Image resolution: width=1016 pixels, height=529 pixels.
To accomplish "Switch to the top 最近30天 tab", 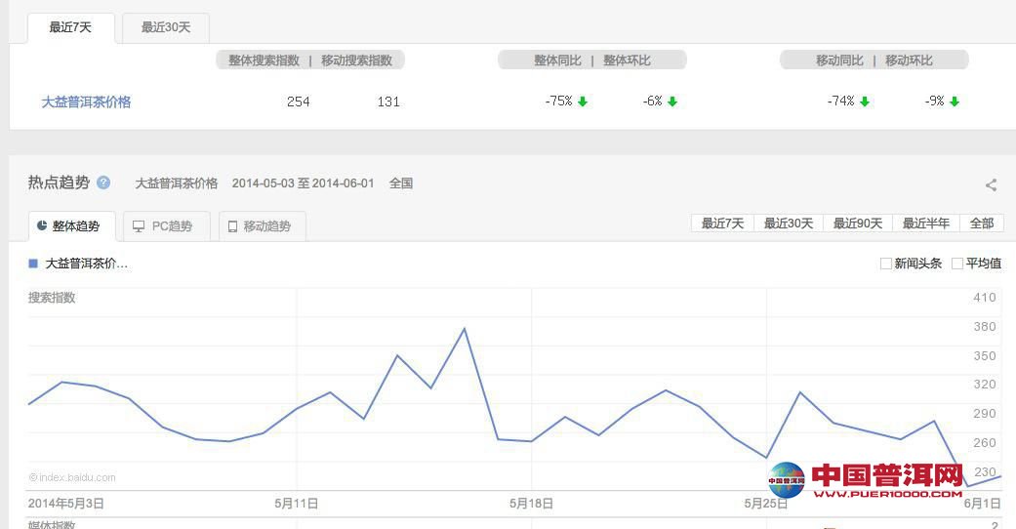I will click(166, 28).
